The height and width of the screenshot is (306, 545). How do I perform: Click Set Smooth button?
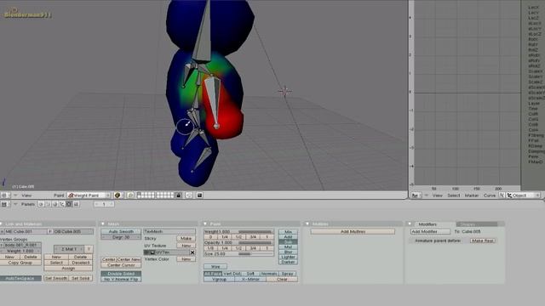click(56, 278)
